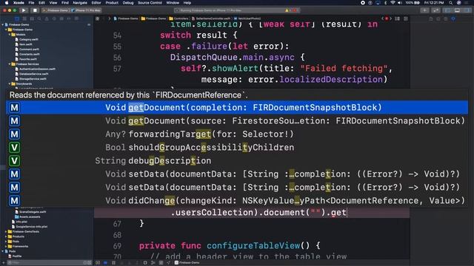Expand the Products folder
The width and height of the screenshot is (474, 266).
[x=6, y=236]
